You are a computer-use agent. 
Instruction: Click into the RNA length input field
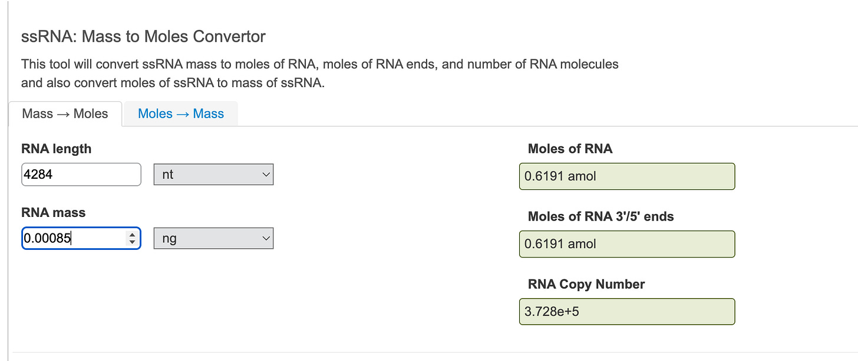tap(81, 175)
